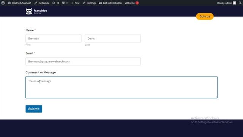Open the localhost/financia1 site menu

[x=20, y=3]
